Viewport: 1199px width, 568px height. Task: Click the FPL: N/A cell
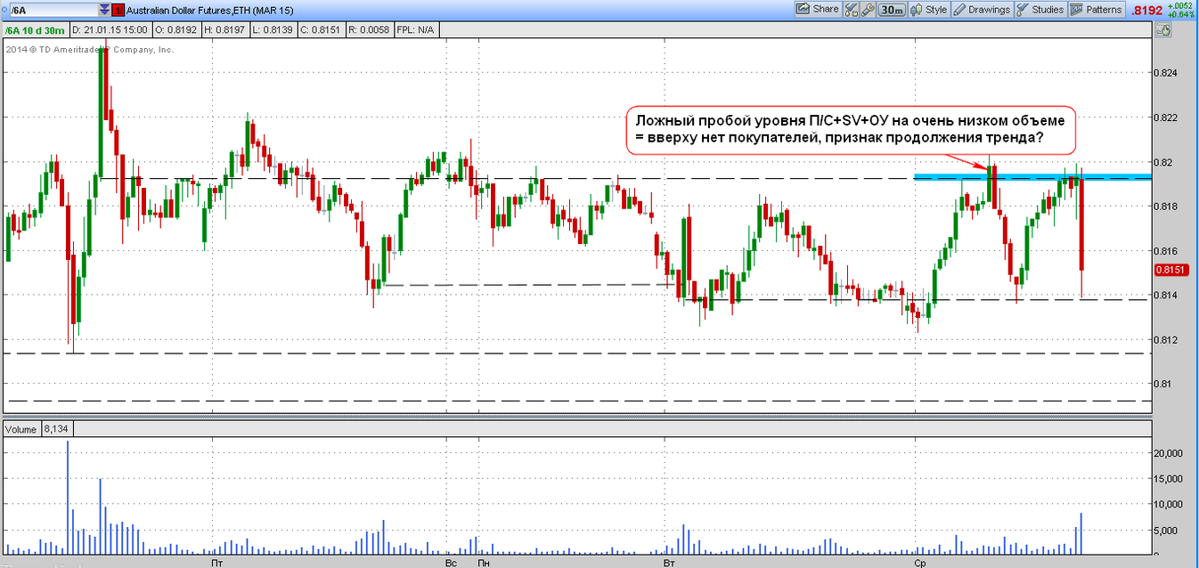tap(417, 29)
